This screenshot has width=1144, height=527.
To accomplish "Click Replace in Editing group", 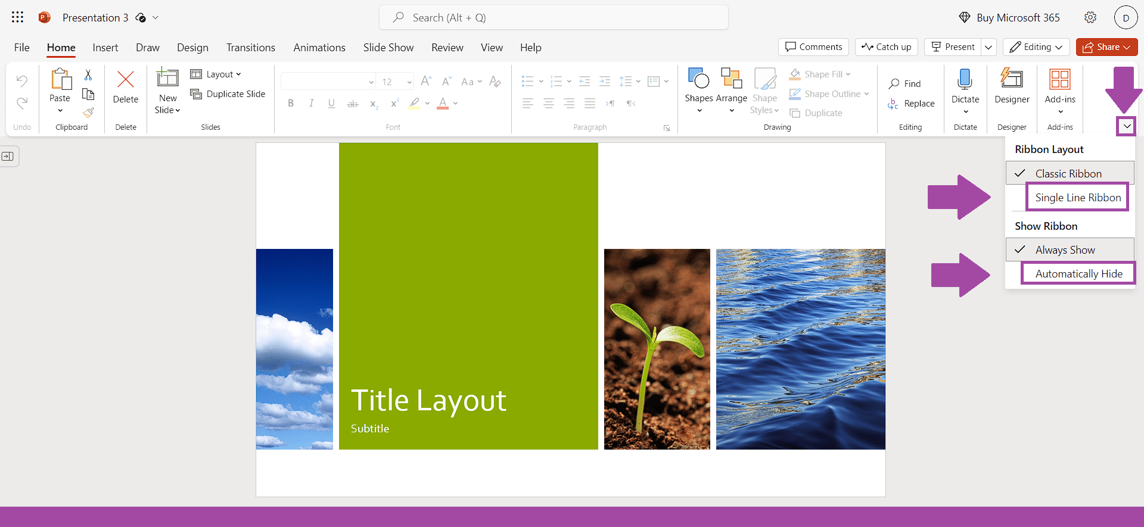I will (911, 104).
